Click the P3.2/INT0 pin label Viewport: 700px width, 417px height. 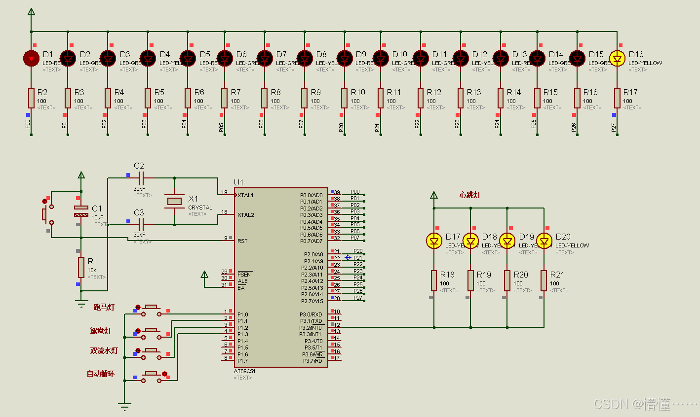coord(311,328)
